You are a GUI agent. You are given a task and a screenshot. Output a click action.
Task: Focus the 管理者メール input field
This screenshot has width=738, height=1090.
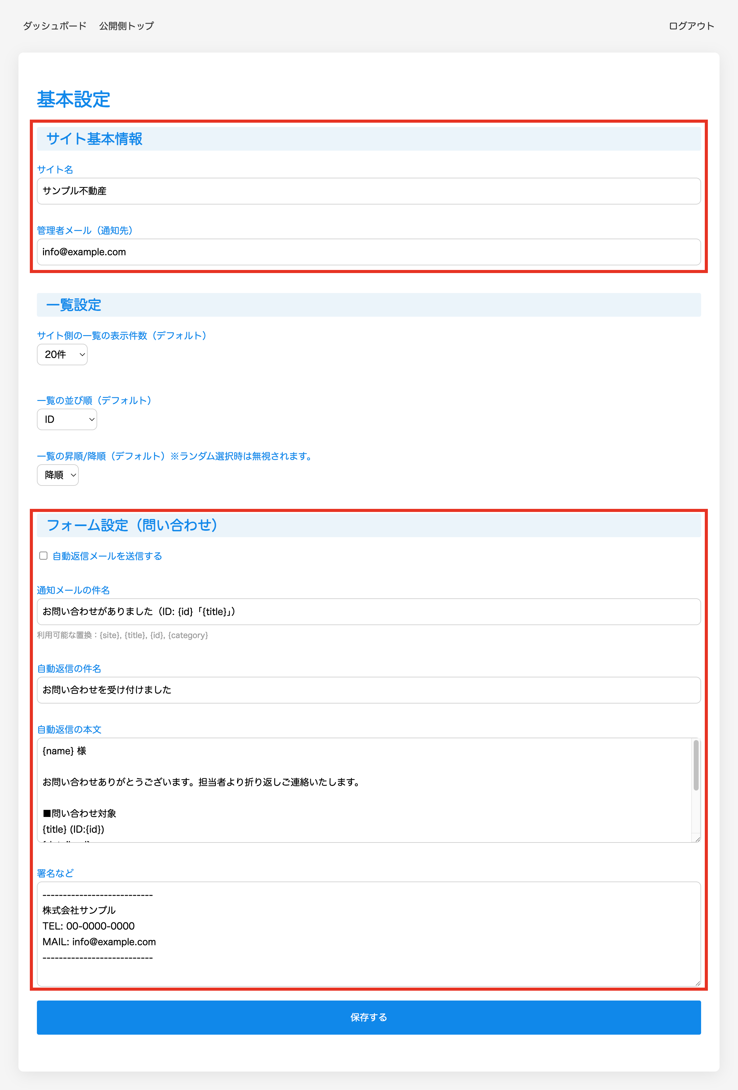[x=368, y=252]
